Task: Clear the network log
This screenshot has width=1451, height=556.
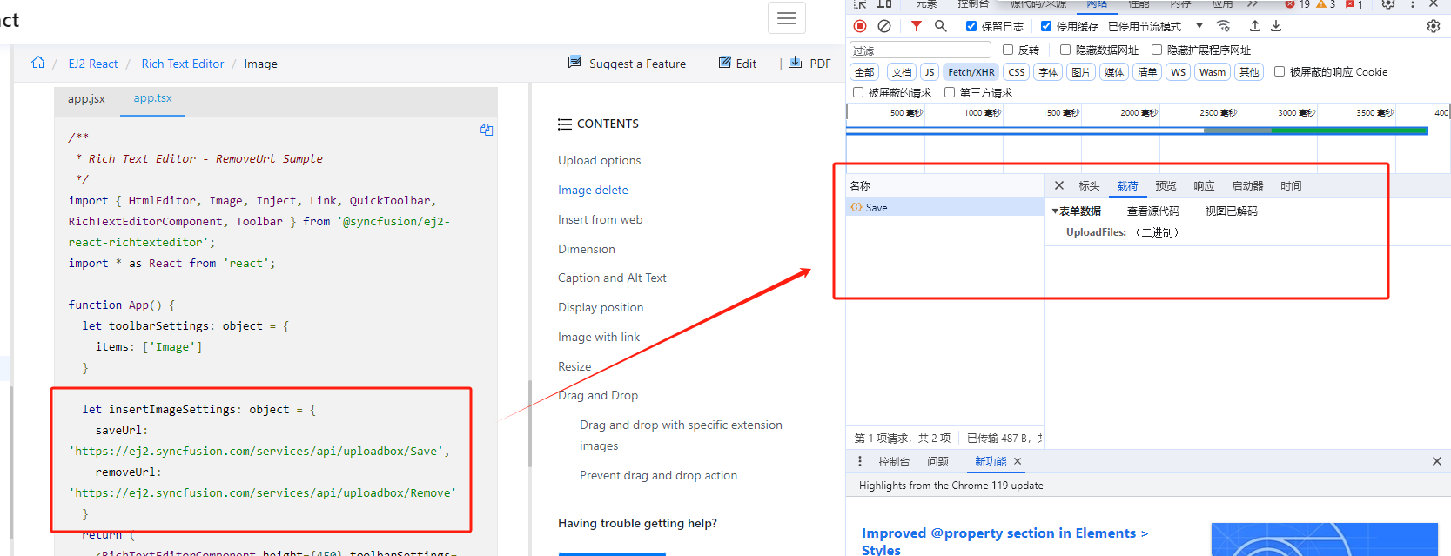Action: tap(884, 26)
